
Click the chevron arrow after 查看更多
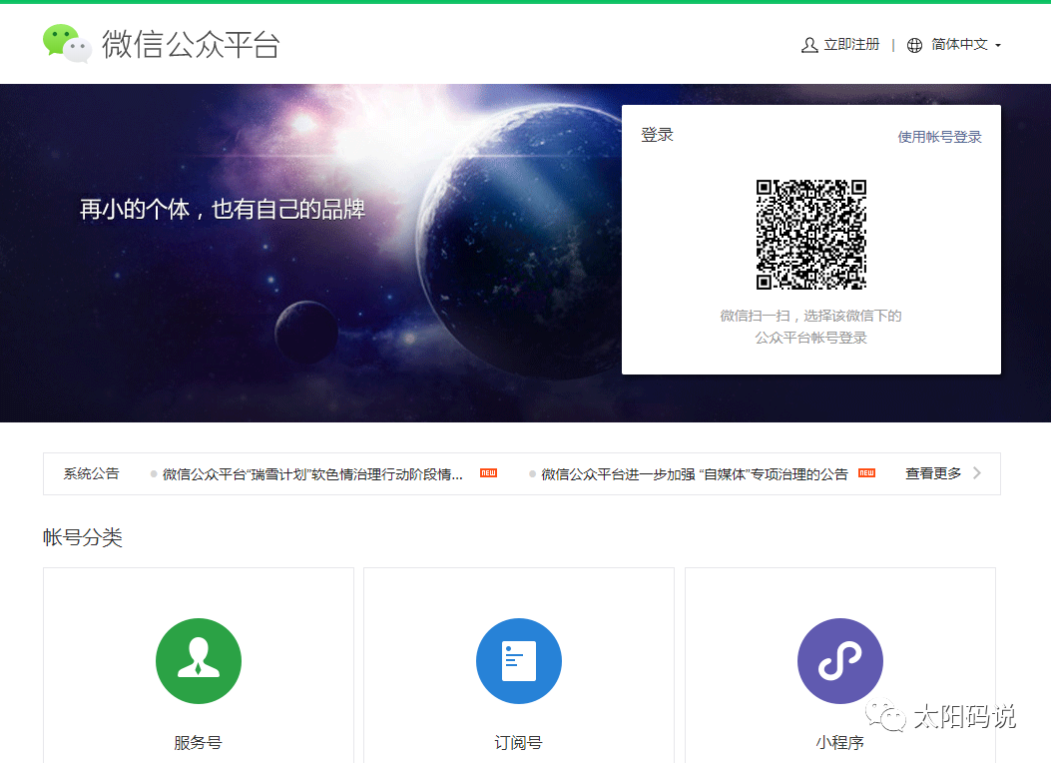point(977,473)
